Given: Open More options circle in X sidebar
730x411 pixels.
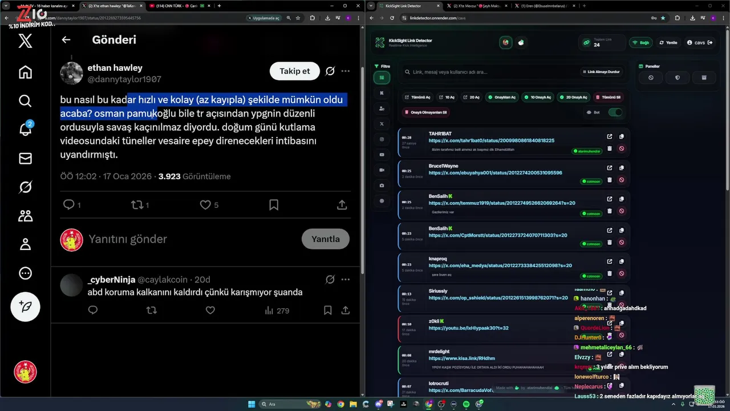Looking at the screenshot, I should [25, 273].
